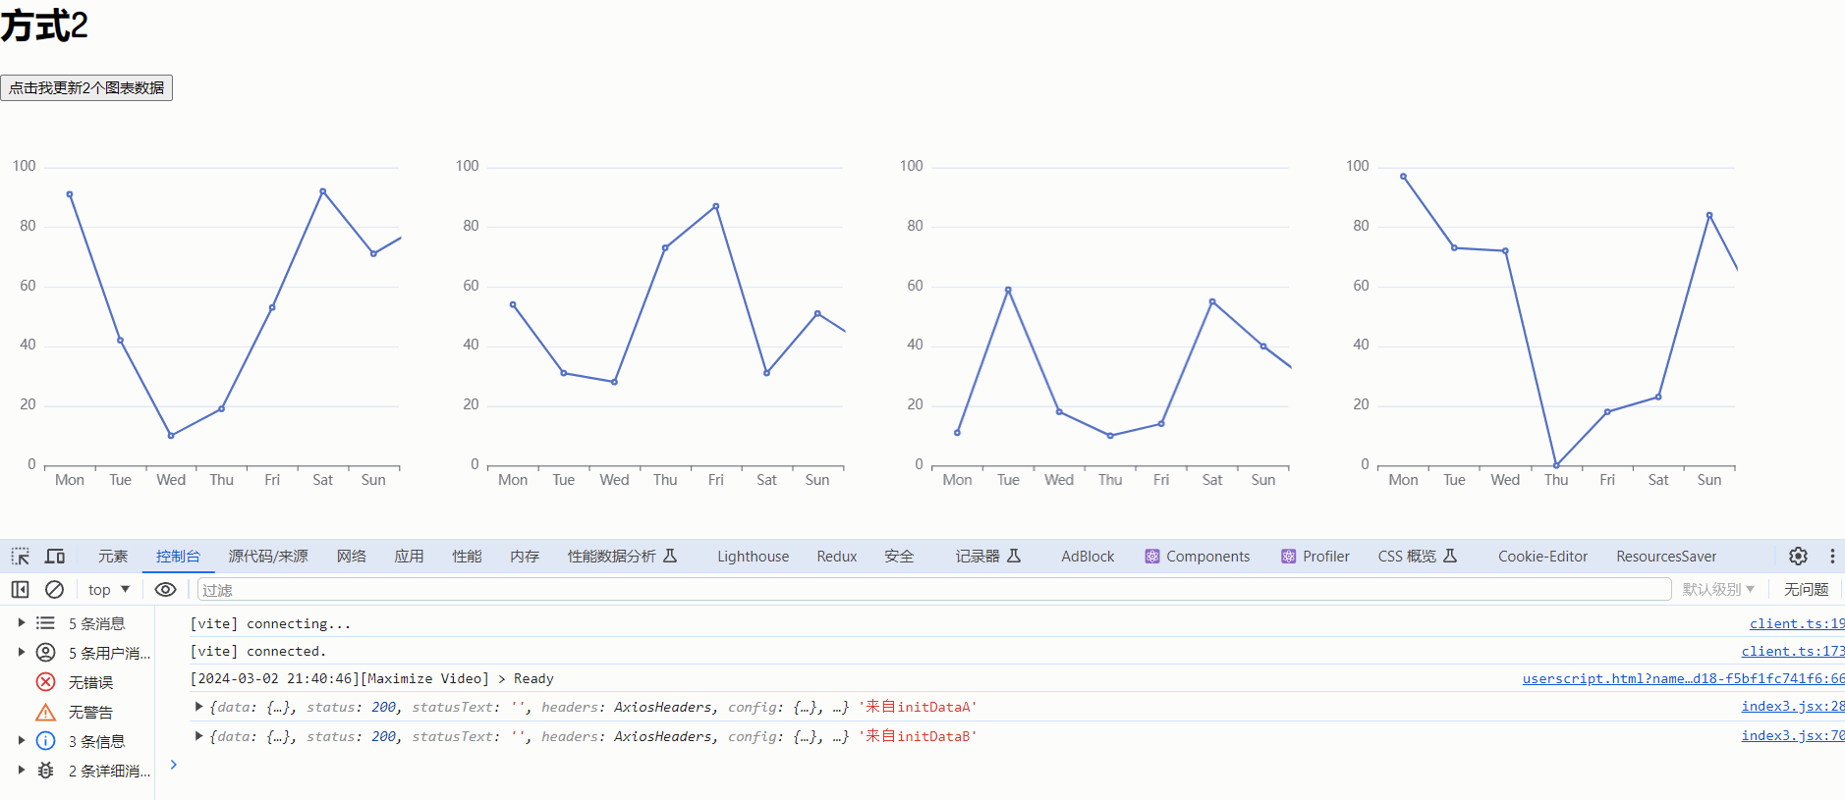Open the DevTools kebab menu
1845x800 pixels.
[1832, 557]
